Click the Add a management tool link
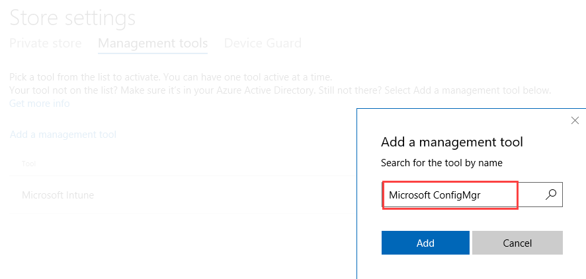586x279 pixels. [63, 135]
